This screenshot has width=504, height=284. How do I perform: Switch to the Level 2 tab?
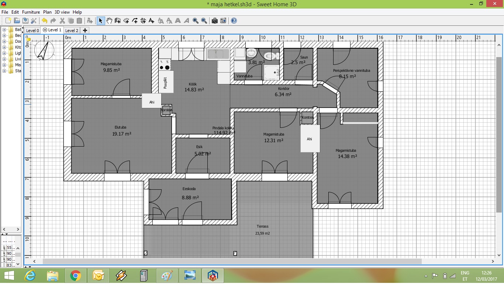(x=72, y=31)
